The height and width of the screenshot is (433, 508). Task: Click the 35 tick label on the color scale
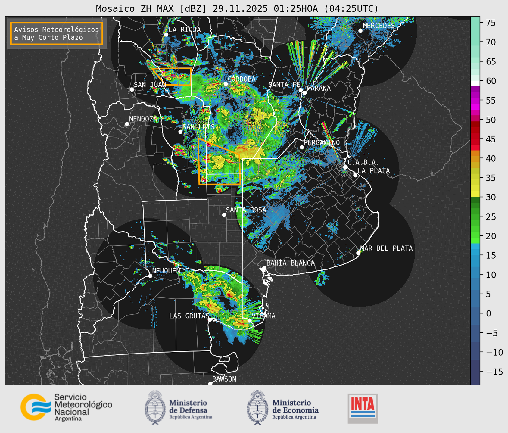pyautogui.click(x=491, y=178)
